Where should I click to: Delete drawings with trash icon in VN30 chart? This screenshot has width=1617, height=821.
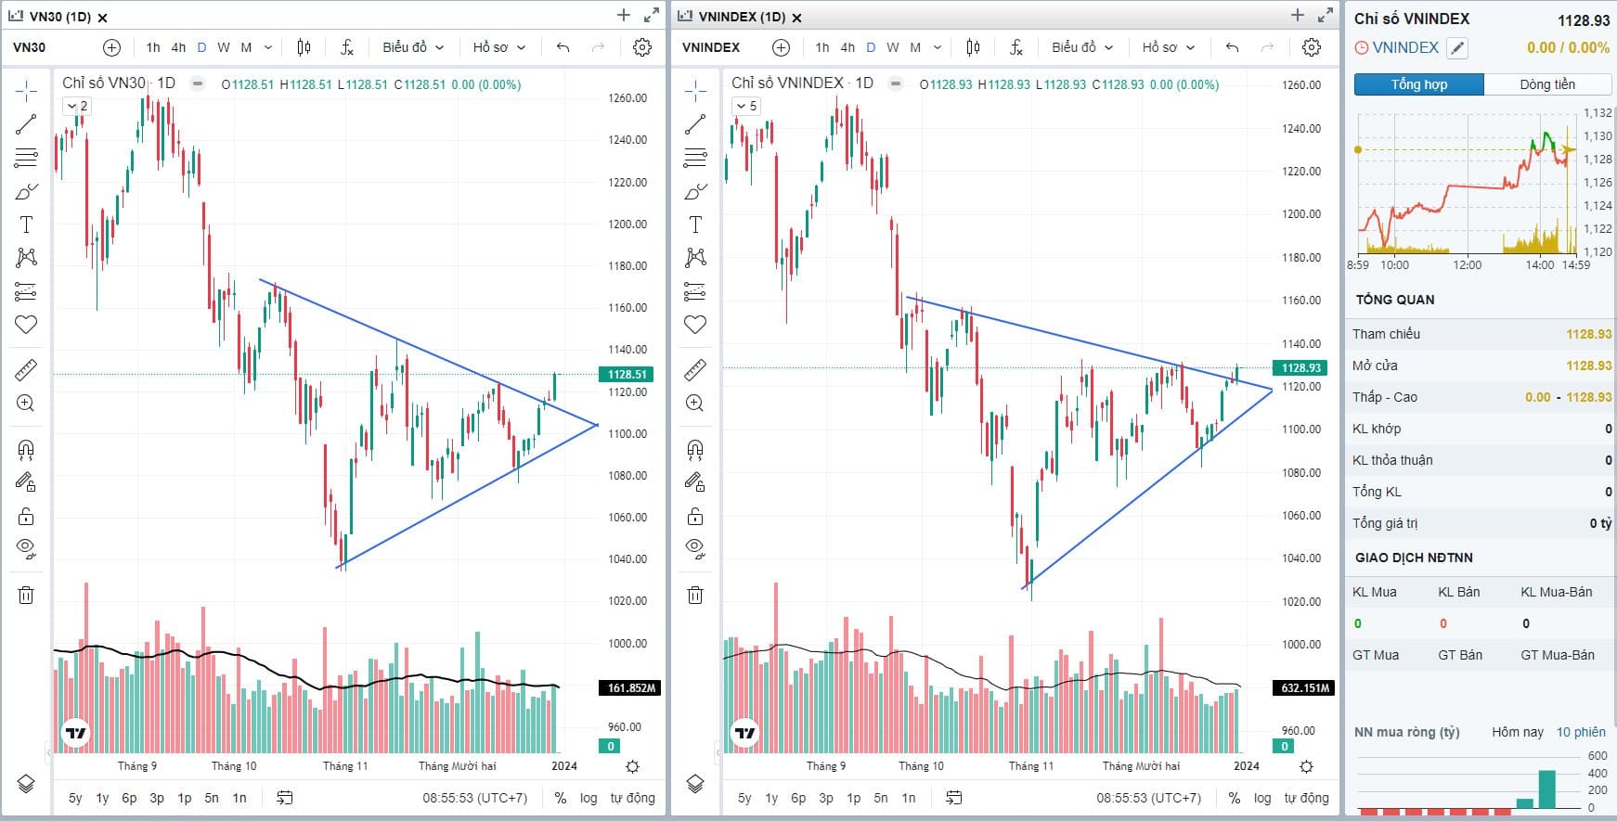tap(26, 596)
